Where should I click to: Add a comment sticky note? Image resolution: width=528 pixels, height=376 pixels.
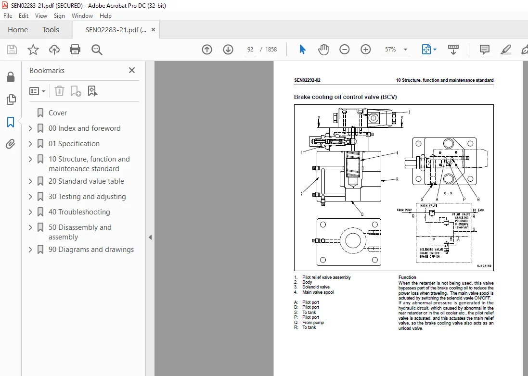click(485, 50)
